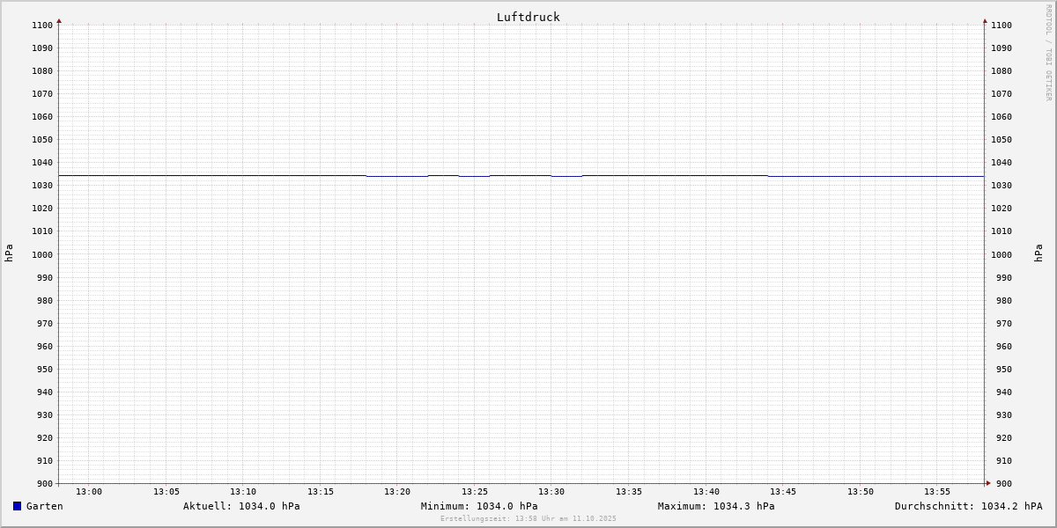Click the red arrow at x-axis end
This screenshot has height=528, width=1057.
point(988,482)
